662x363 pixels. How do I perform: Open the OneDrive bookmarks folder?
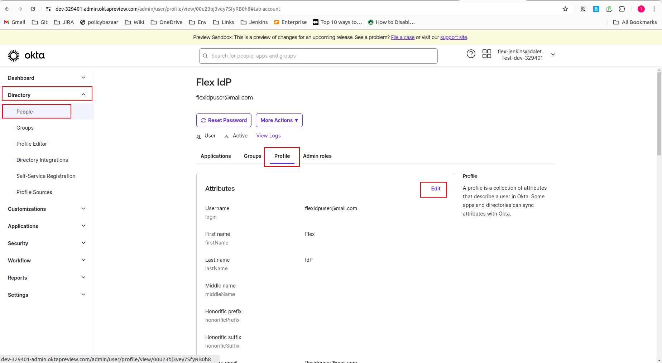[167, 22]
